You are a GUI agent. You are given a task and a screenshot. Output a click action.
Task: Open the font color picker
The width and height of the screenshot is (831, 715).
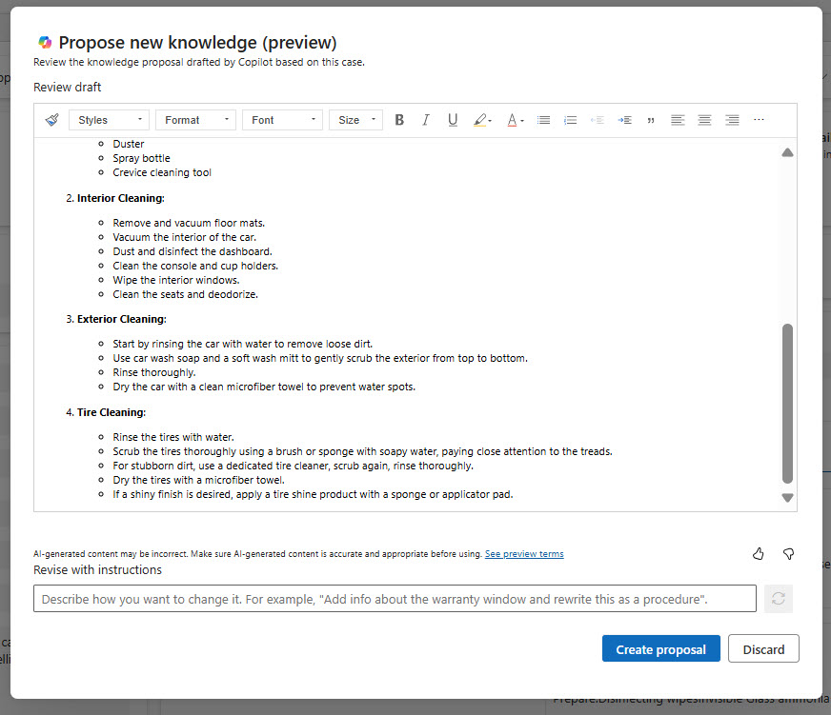tap(515, 120)
